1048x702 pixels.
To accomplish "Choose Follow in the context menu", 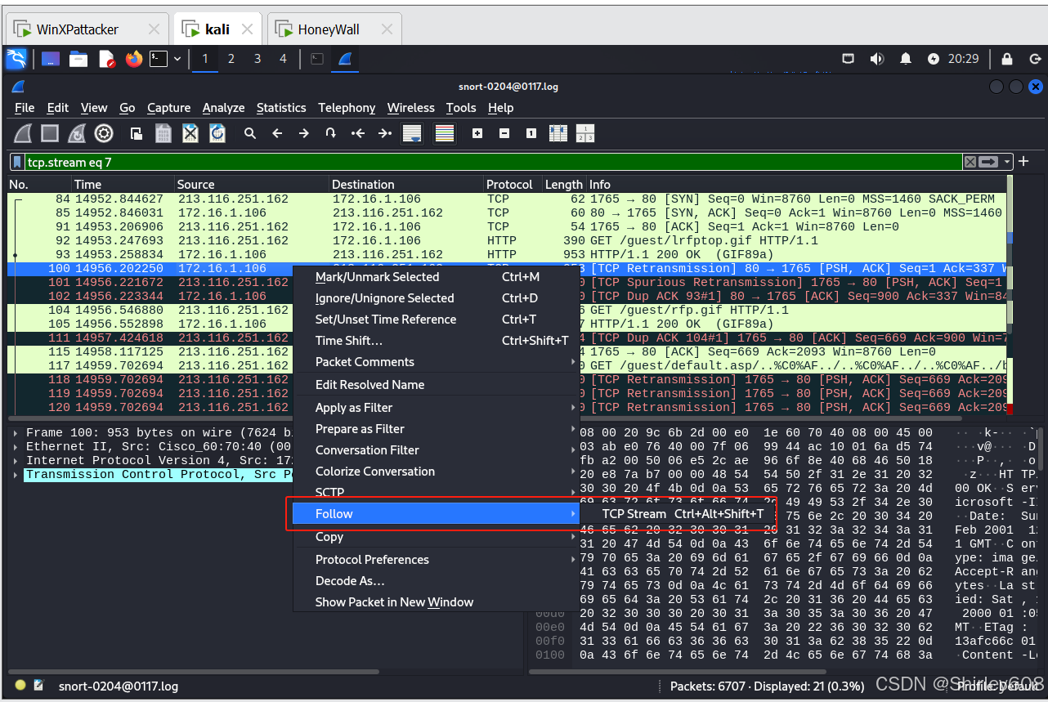I will (436, 514).
